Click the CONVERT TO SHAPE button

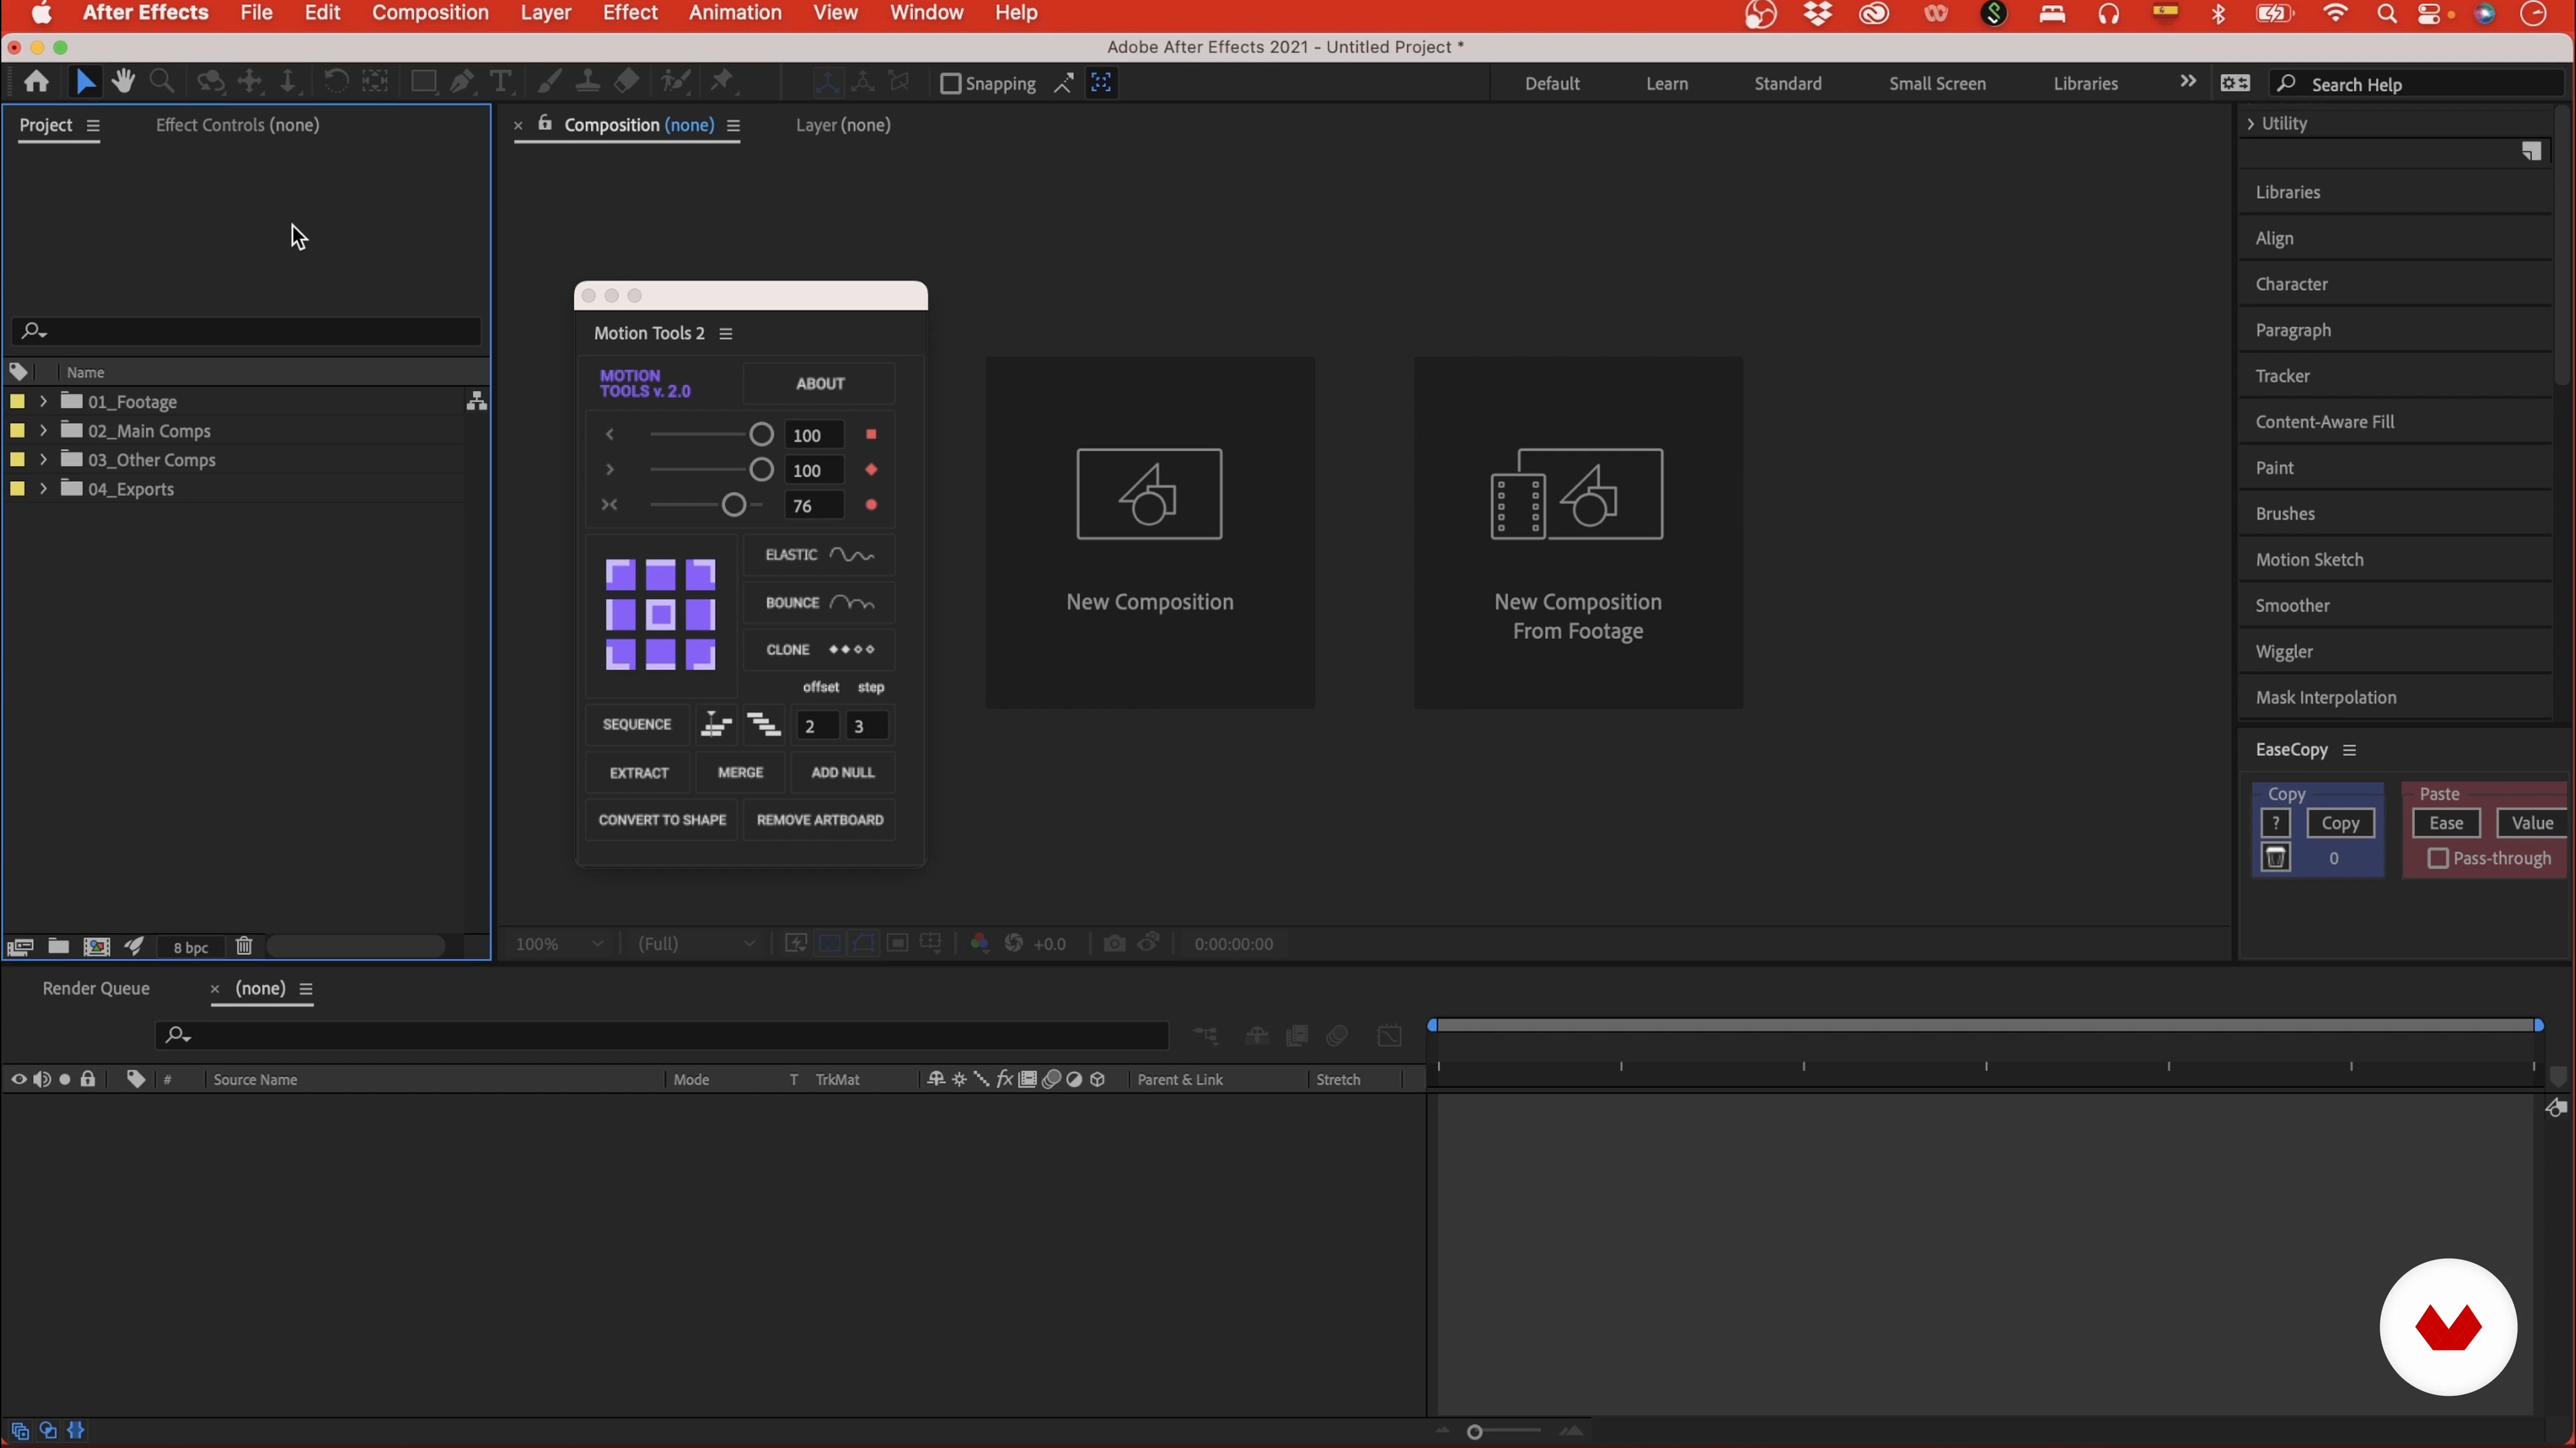[662, 819]
